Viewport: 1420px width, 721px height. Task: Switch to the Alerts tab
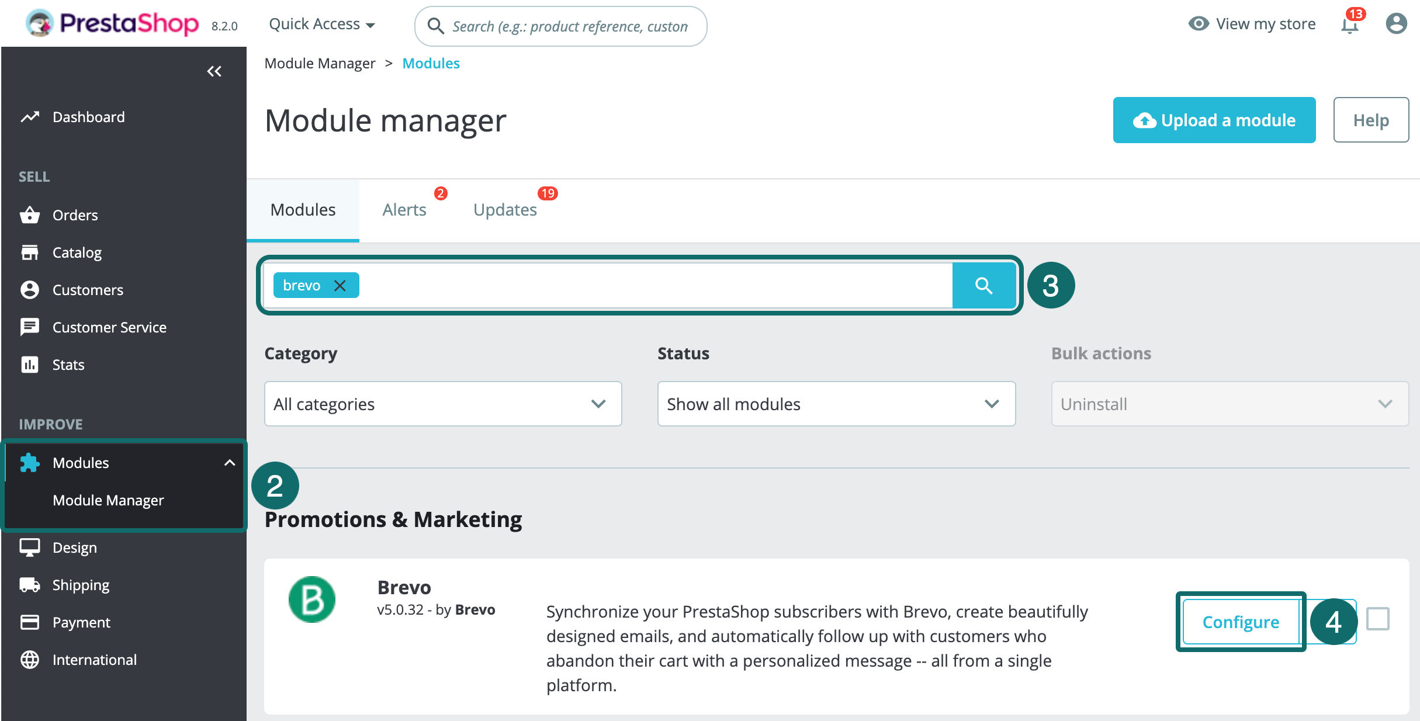click(x=404, y=209)
